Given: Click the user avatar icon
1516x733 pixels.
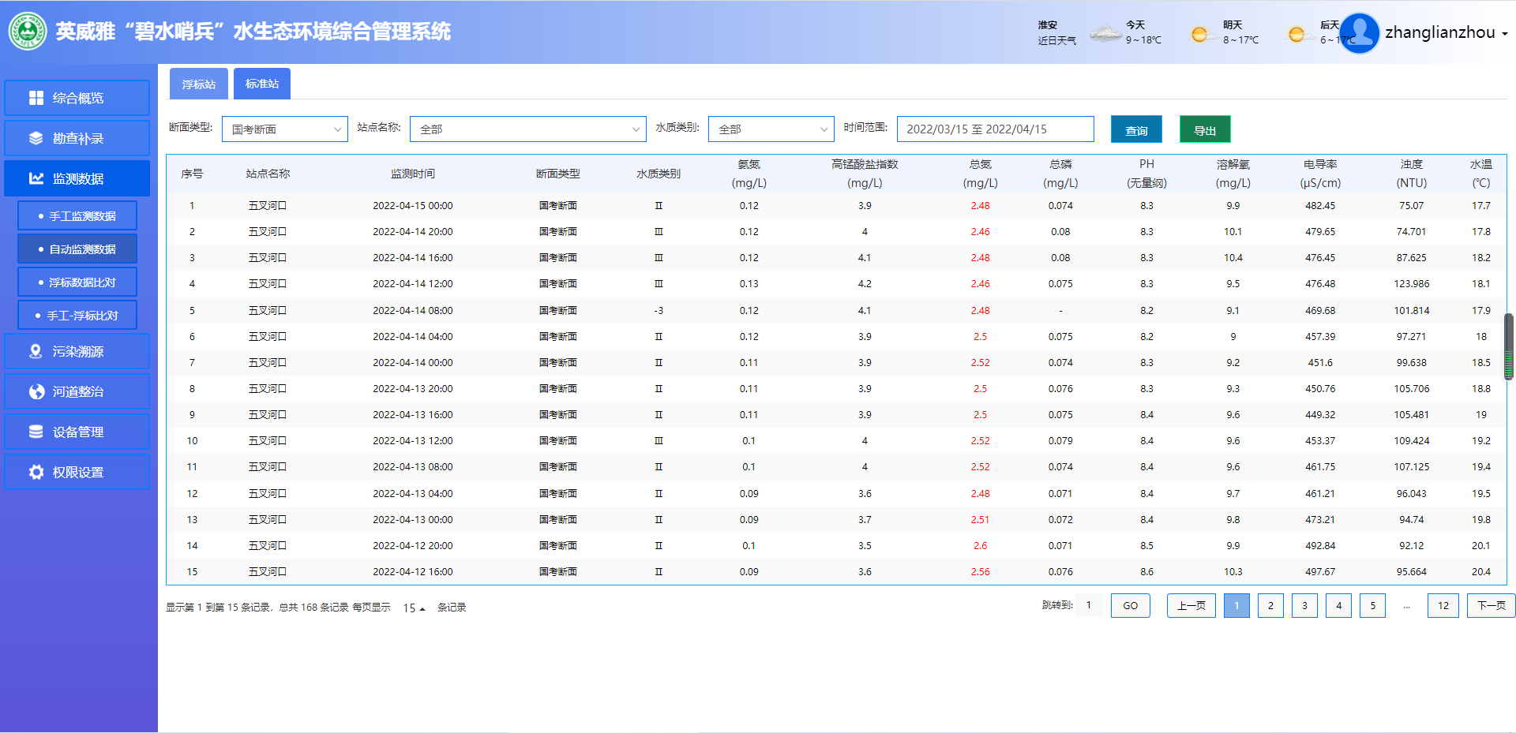Looking at the screenshot, I should [x=1360, y=32].
